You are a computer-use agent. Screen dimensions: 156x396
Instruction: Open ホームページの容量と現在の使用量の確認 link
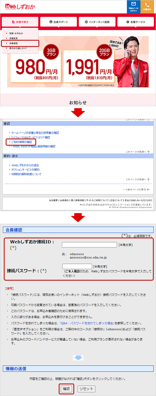[35, 133]
